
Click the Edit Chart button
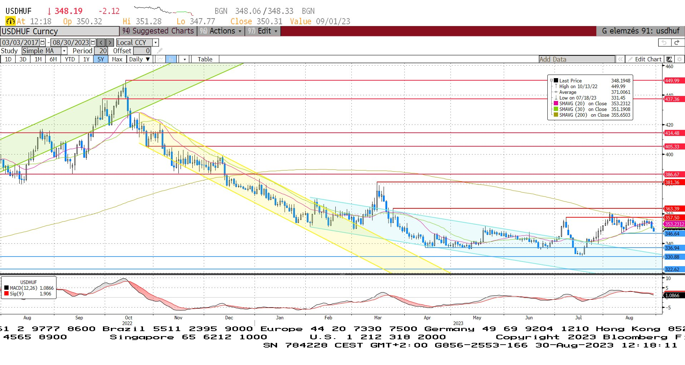pos(645,59)
